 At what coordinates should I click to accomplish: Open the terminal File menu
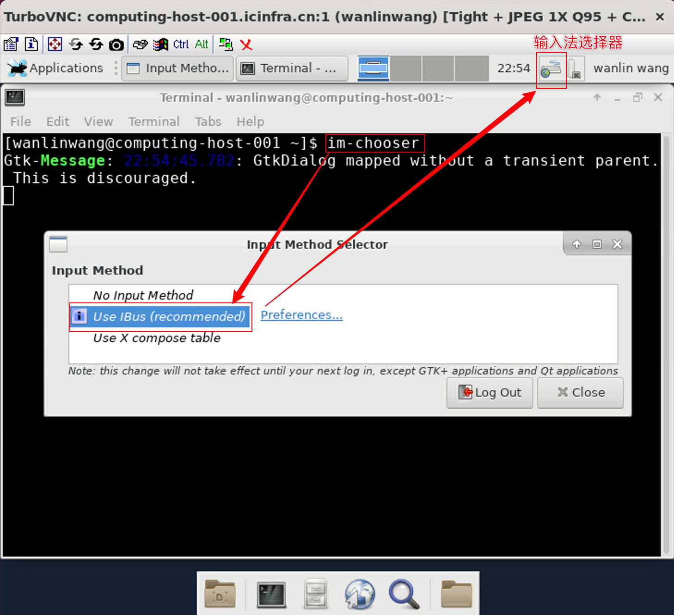tap(21, 122)
